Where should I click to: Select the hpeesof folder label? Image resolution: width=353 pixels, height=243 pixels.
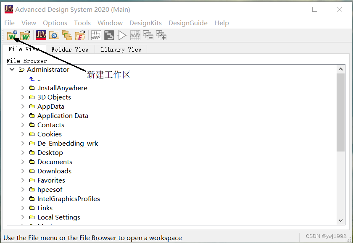(50, 190)
